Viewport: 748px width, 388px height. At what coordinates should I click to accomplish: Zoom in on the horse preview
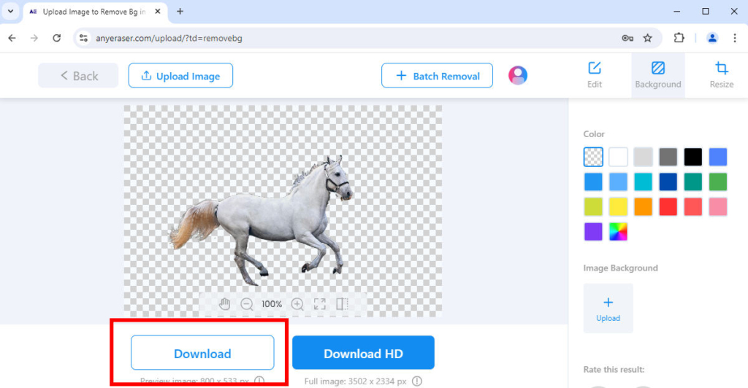tap(297, 304)
